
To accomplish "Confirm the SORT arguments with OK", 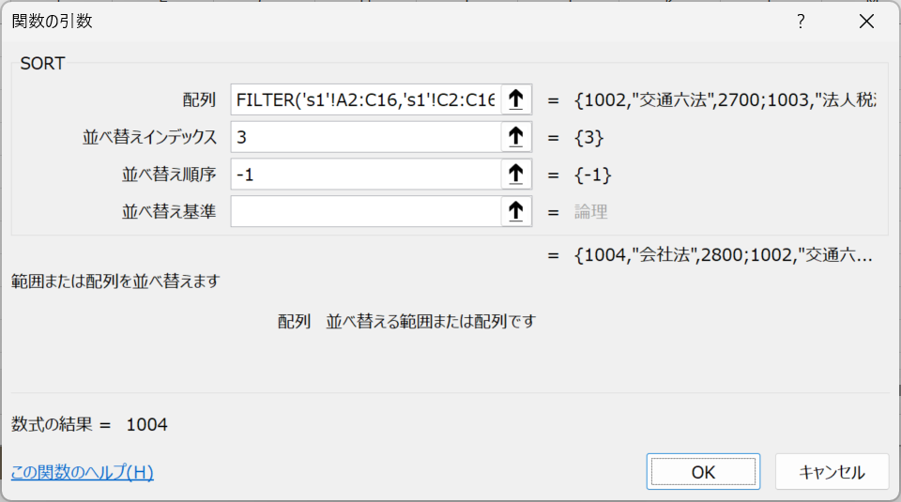I will [x=703, y=472].
